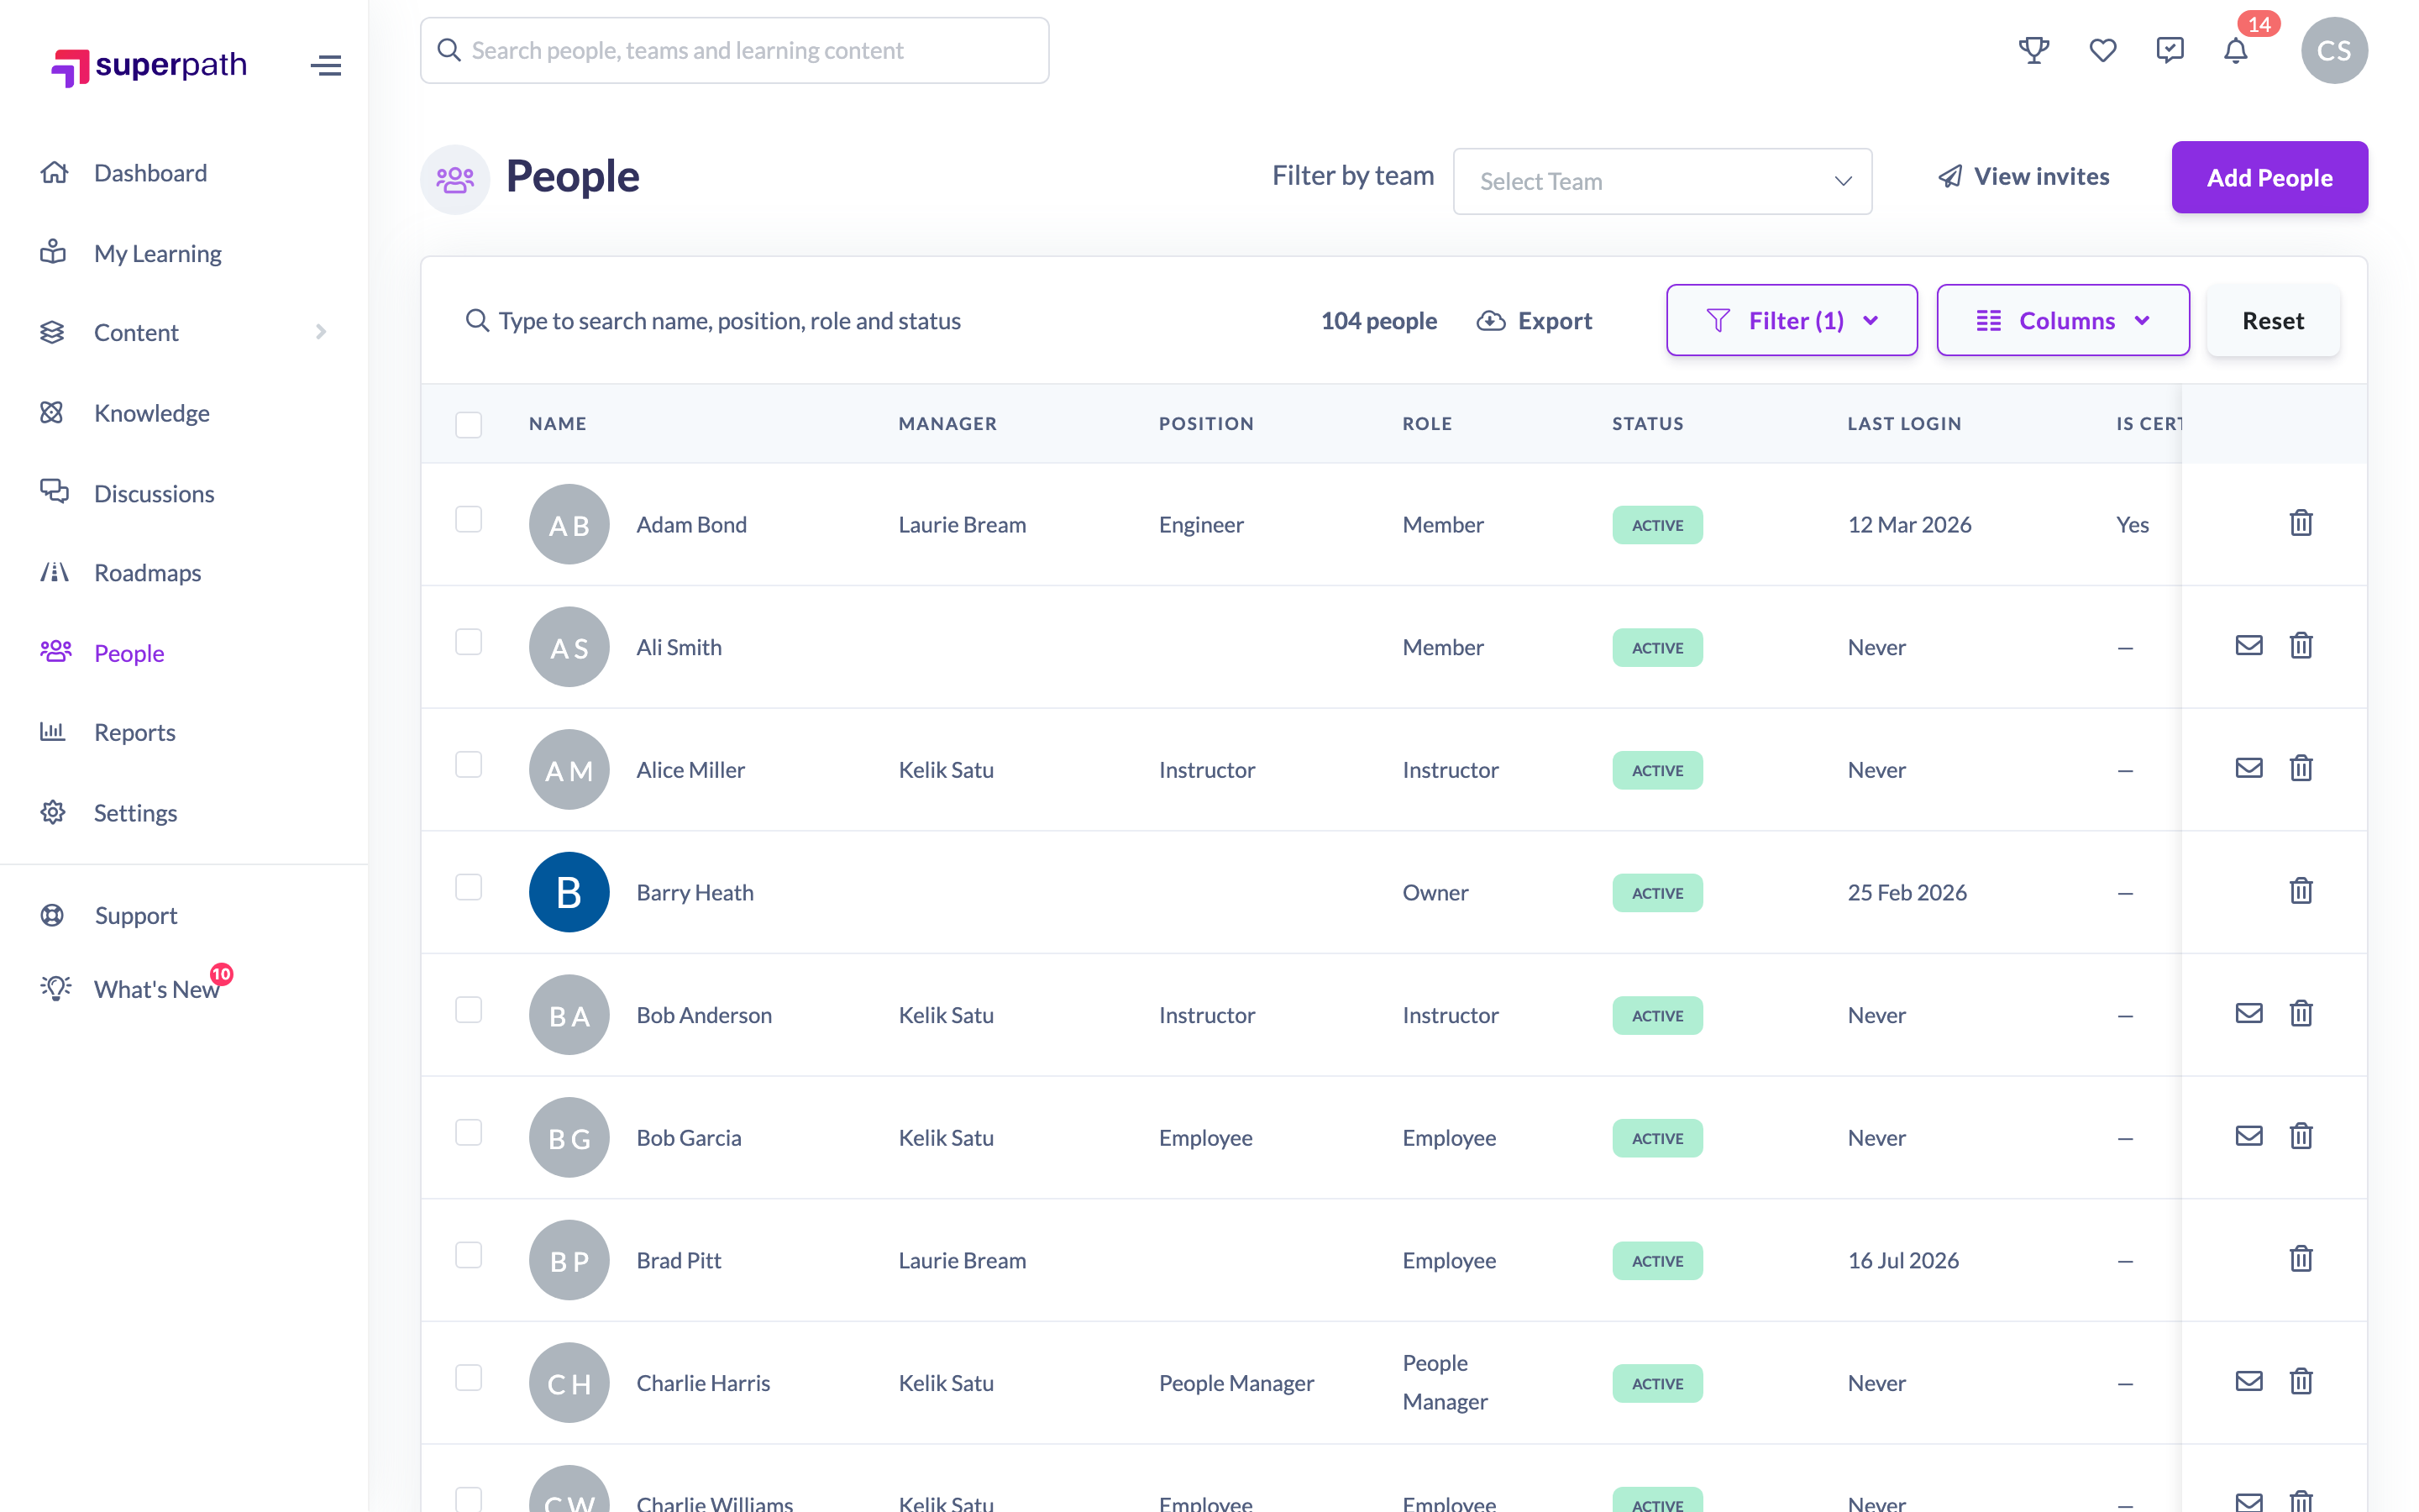The image size is (2419, 1512).
Task: Open the View invites link
Action: pos(2024,177)
